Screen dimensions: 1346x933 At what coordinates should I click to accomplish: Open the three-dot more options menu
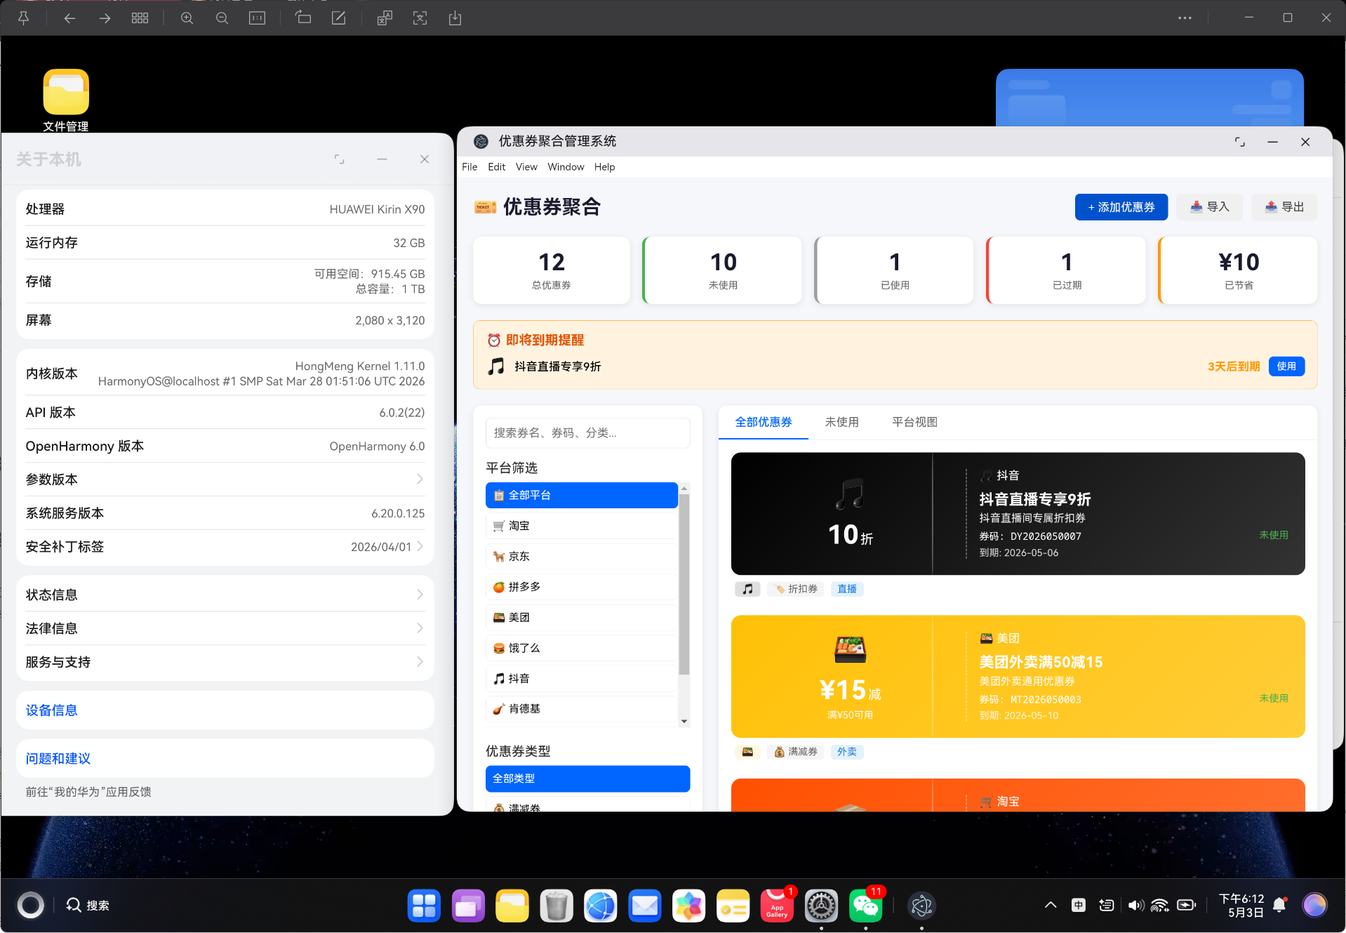pos(1185,18)
